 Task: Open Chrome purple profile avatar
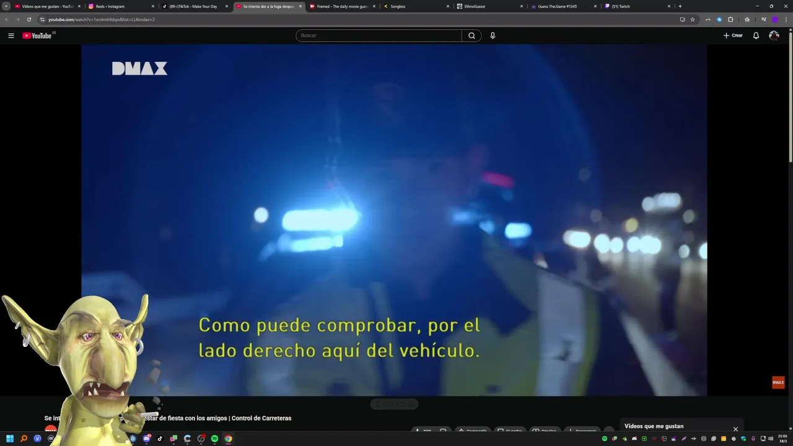[774, 19]
